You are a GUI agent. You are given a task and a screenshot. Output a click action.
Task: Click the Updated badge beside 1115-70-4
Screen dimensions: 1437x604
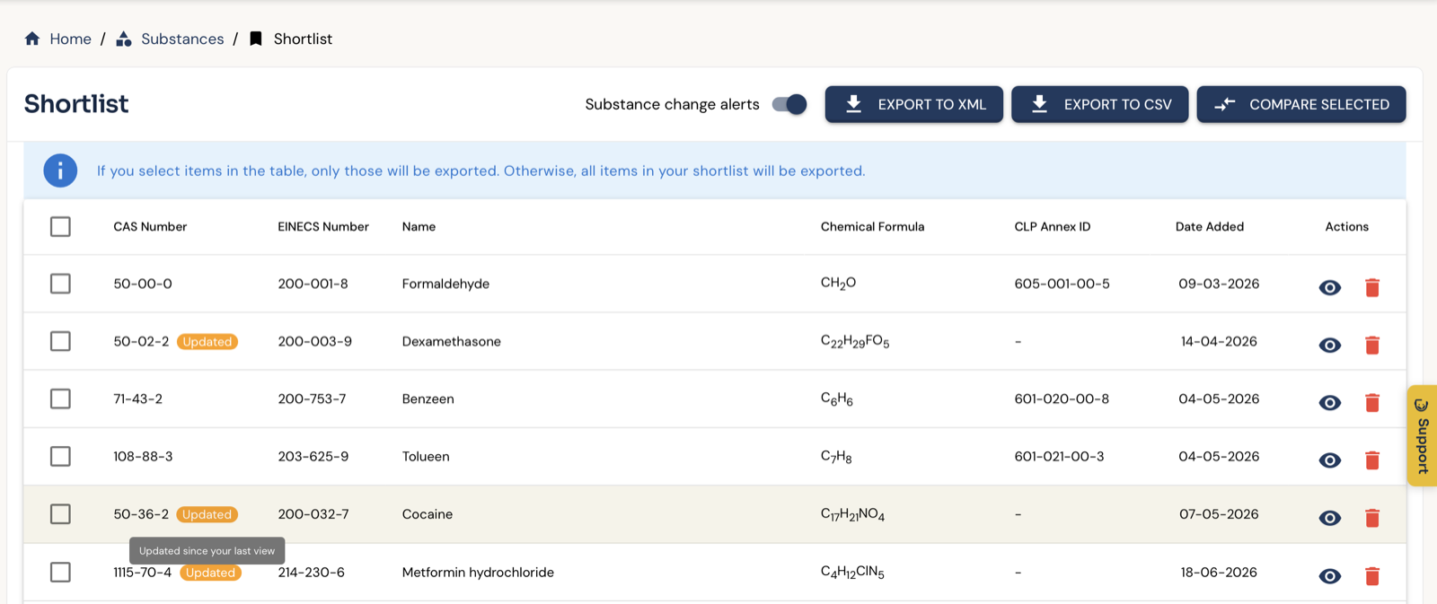[x=210, y=573]
